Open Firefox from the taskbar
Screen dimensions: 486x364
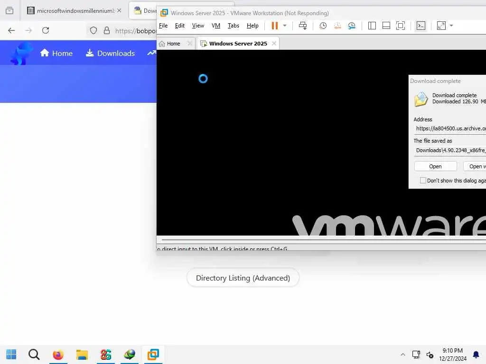coord(58,355)
